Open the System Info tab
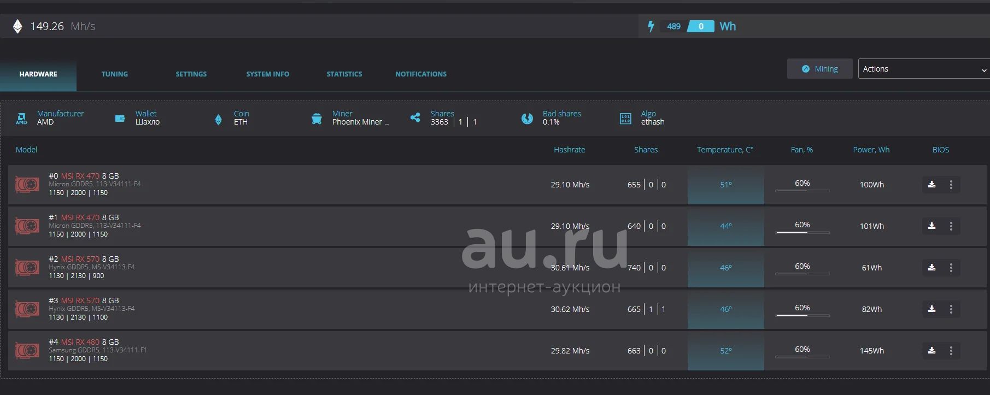Image resolution: width=990 pixels, height=395 pixels. click(x=268, y=74)
